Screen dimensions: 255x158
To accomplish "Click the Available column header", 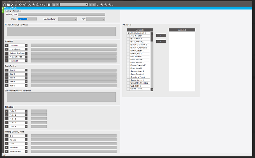I will point(140,30).
